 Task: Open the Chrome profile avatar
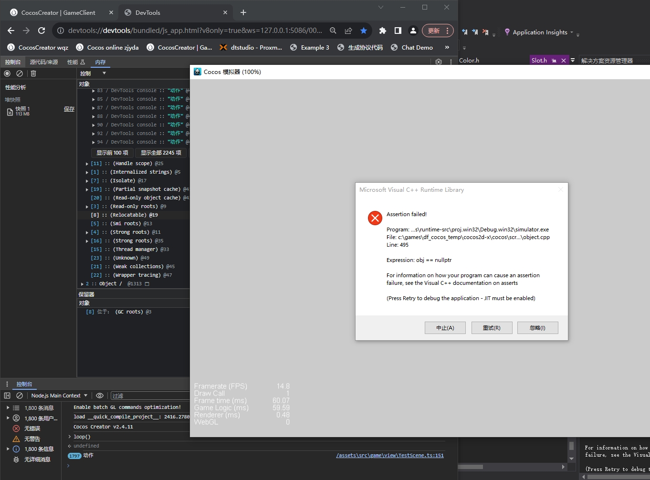pos(413,31)
